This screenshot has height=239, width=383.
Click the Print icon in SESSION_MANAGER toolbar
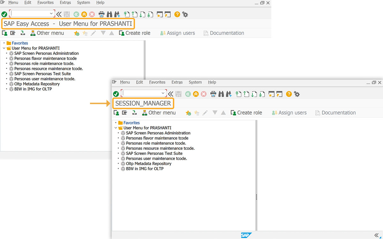click(214, 94)
